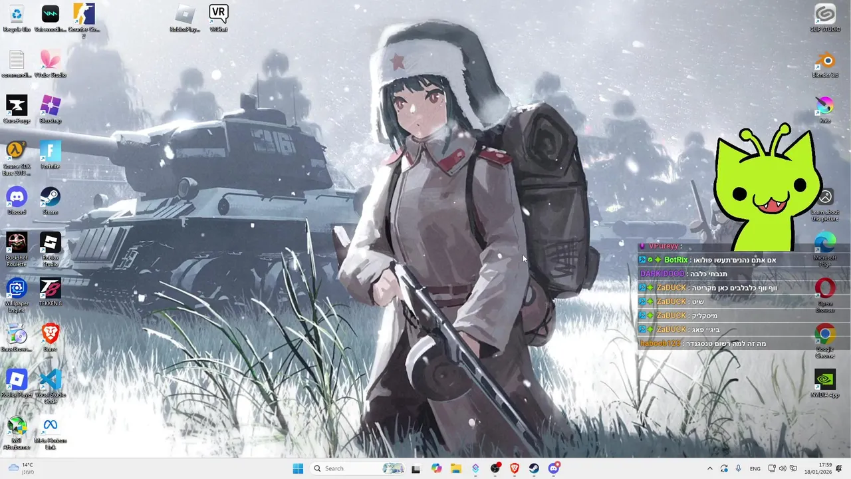Image resolution: width=851 pixels, height=479 pixels.
Task: Launch Bloxstrap desktop shortcut
Action: (x=50, y=110)
